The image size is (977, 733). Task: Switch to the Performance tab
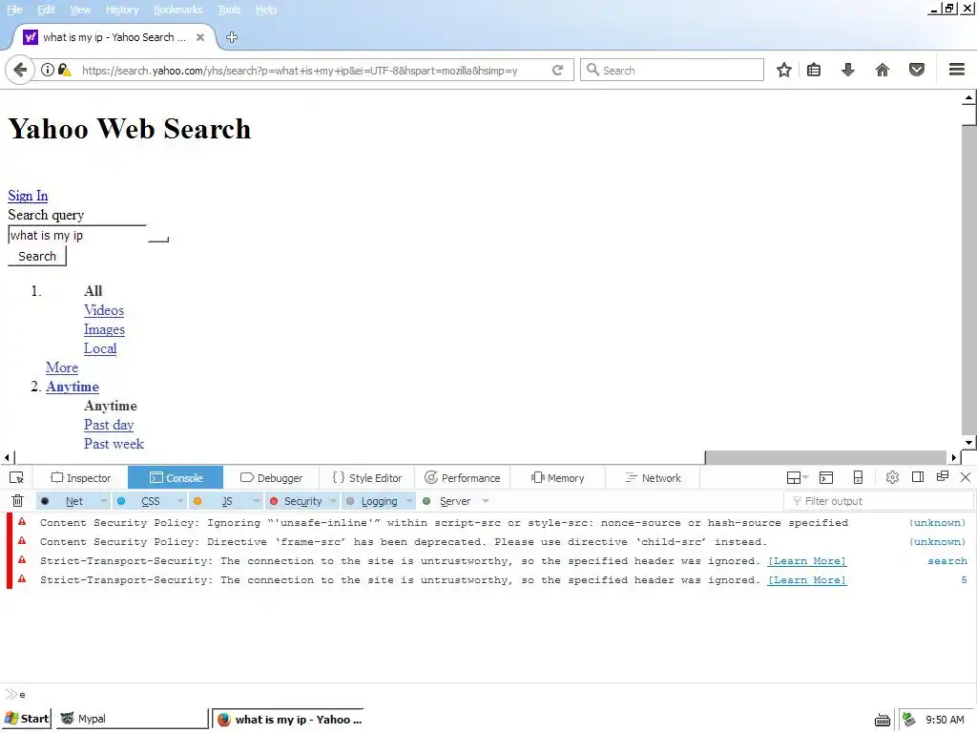pyautogui.click(x=463, y=478)
